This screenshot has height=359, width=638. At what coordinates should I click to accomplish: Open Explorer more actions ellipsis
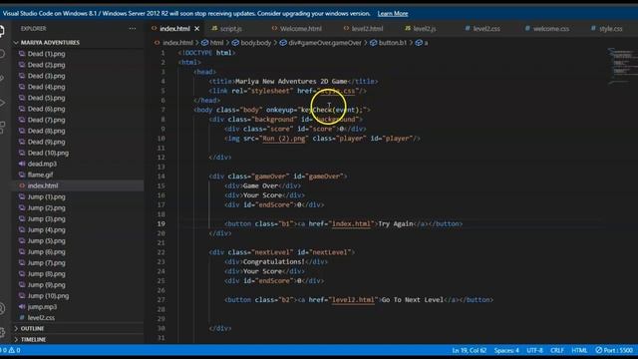pyautogui.click(x=133, y=29)
